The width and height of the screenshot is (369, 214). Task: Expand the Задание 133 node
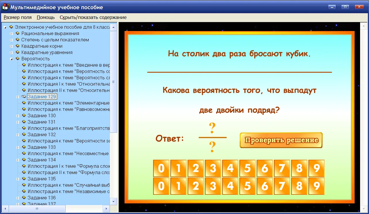[x=18, y=147]
